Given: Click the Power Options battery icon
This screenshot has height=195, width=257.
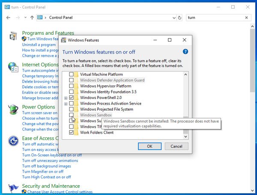Looking at the screenshot, I should click(x=13, y=110).
